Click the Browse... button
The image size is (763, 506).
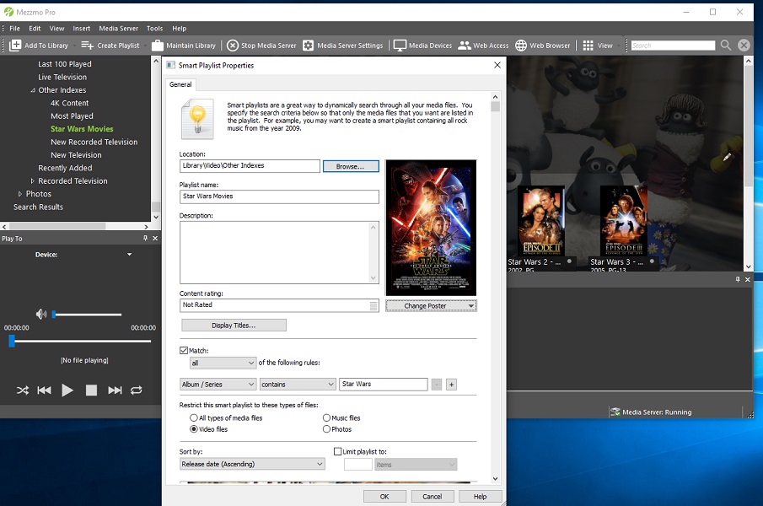351,166
